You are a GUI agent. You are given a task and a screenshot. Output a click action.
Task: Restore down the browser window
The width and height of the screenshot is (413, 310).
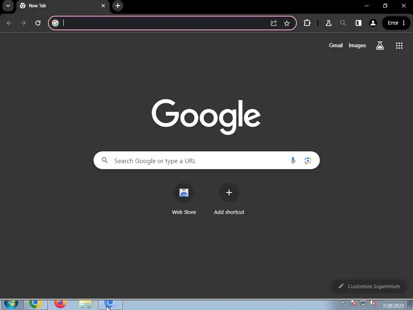coord(385,6)
